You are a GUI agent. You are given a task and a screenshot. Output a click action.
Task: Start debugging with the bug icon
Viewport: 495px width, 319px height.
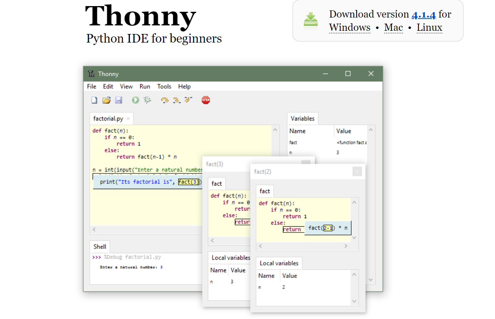(147, 100)
